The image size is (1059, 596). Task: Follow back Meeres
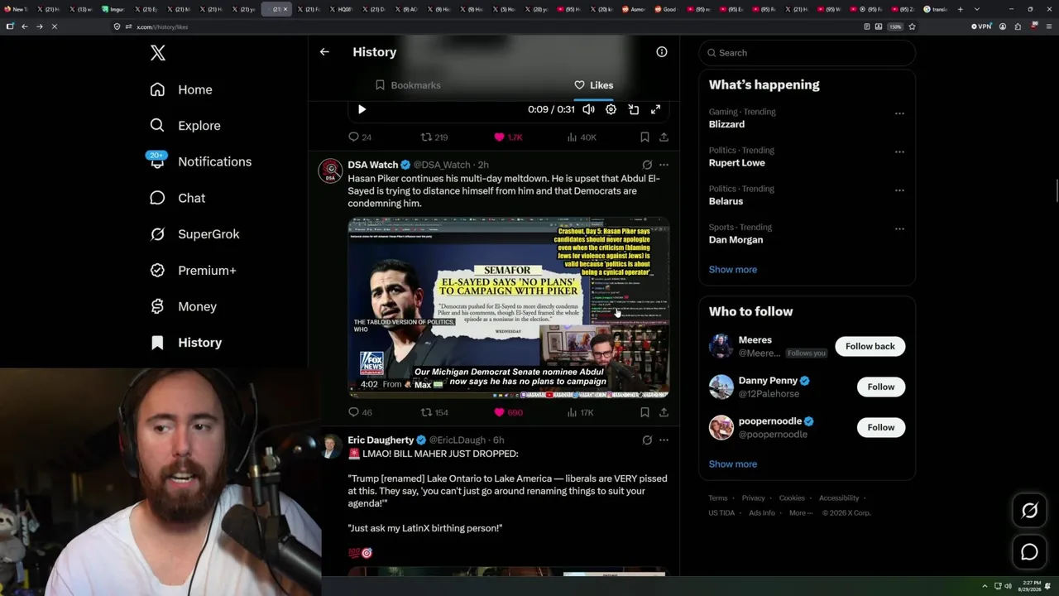click(x=870, y=346)
